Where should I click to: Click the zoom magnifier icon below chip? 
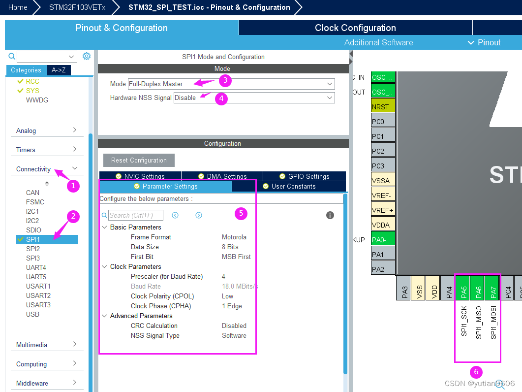pos(500,384)
